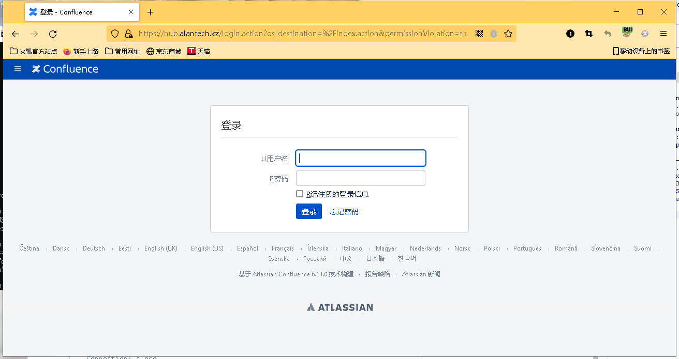679x359 pixels.
Task: Click the crop screenshot toolbar icon
Action: tap(589, 34)
